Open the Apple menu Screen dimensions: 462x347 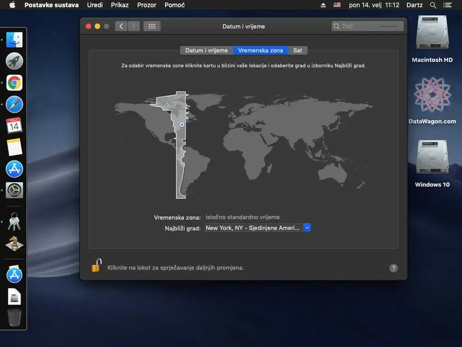pyautogui.click(x=12, y=5)
